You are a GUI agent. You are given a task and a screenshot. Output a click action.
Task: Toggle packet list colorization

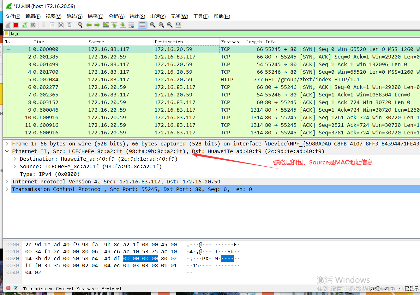click(142, 25)
